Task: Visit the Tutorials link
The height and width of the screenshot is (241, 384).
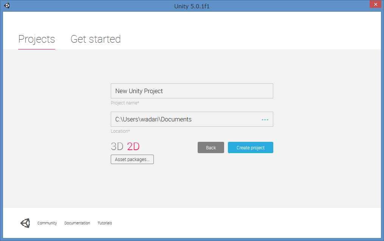Action: coord(105,223)
